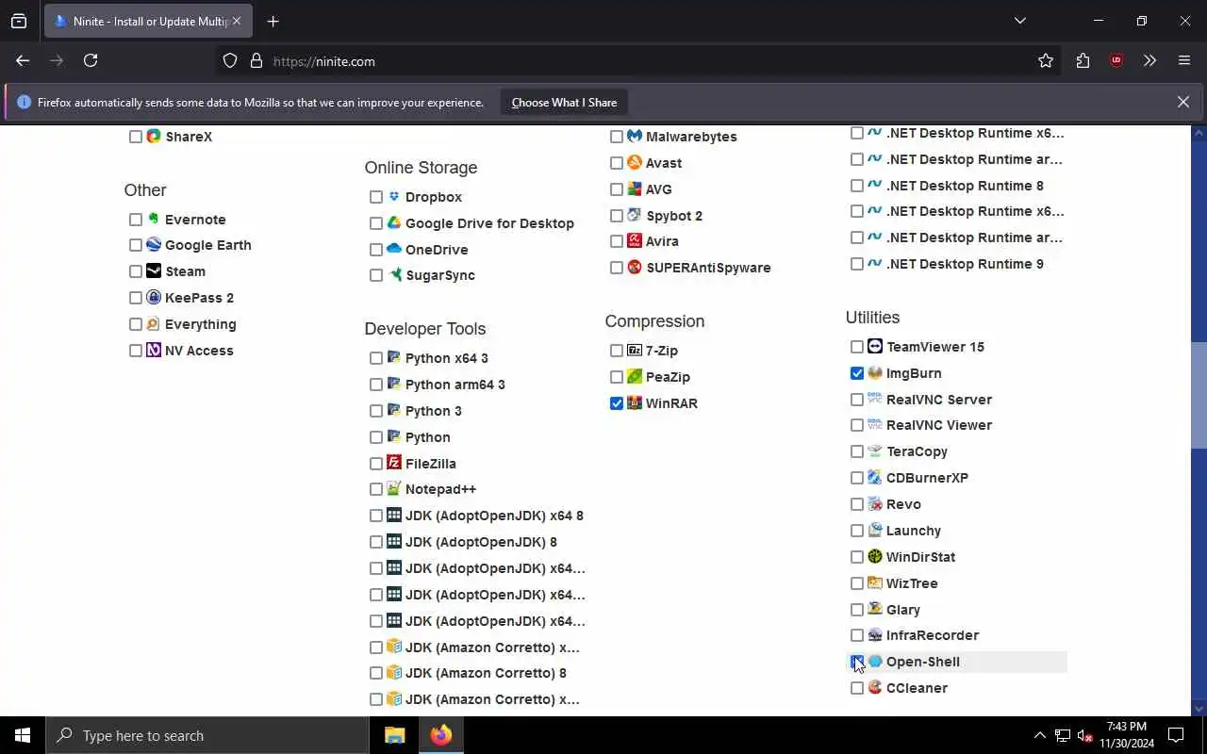Image resolution: width=1207 pixels, height=754 pixels.
Task: Click the InfraRecorder label
Action: (x=933, y=635)
